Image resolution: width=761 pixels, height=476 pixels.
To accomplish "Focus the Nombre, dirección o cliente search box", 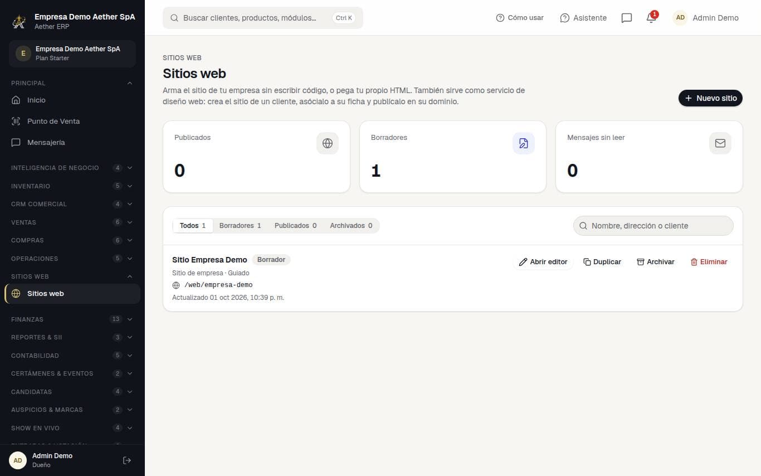I will tap(653, 226).
